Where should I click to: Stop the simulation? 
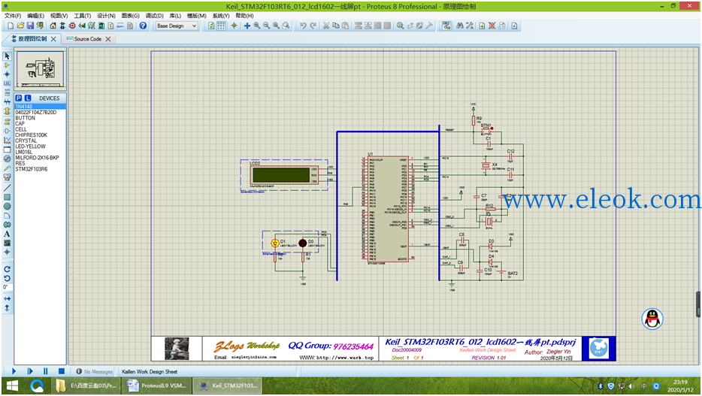click(62, 371)
